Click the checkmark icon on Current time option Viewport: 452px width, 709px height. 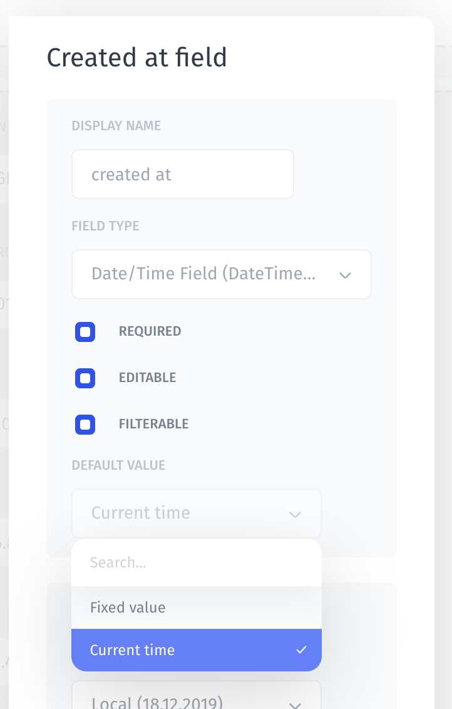point(301,650)
